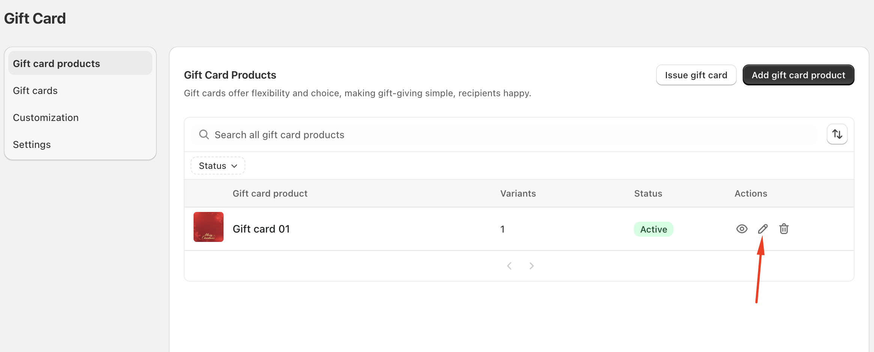Navigate to Gift cards menu item
The width and height of the screenshot is (874, 352).
click(x=35, y=91)
